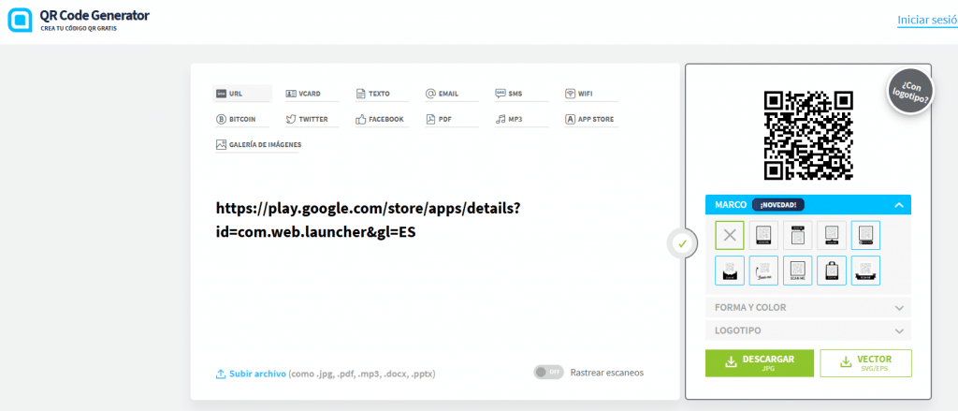This screenshot has width=958, height=411.
Task: Click the ¿Con logotipo? round badge
Action: [x=910, y=92]
